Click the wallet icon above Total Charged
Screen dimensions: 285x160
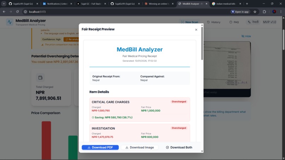click(x=40, y=78)
